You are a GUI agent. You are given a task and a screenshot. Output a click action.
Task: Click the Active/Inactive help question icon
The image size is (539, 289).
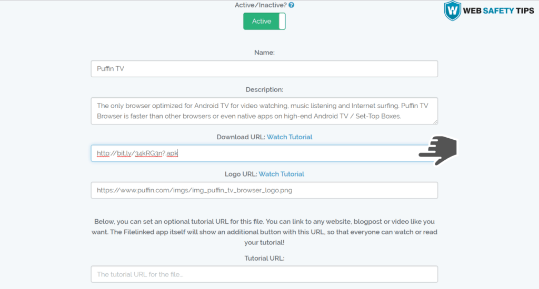coord(292,5)
